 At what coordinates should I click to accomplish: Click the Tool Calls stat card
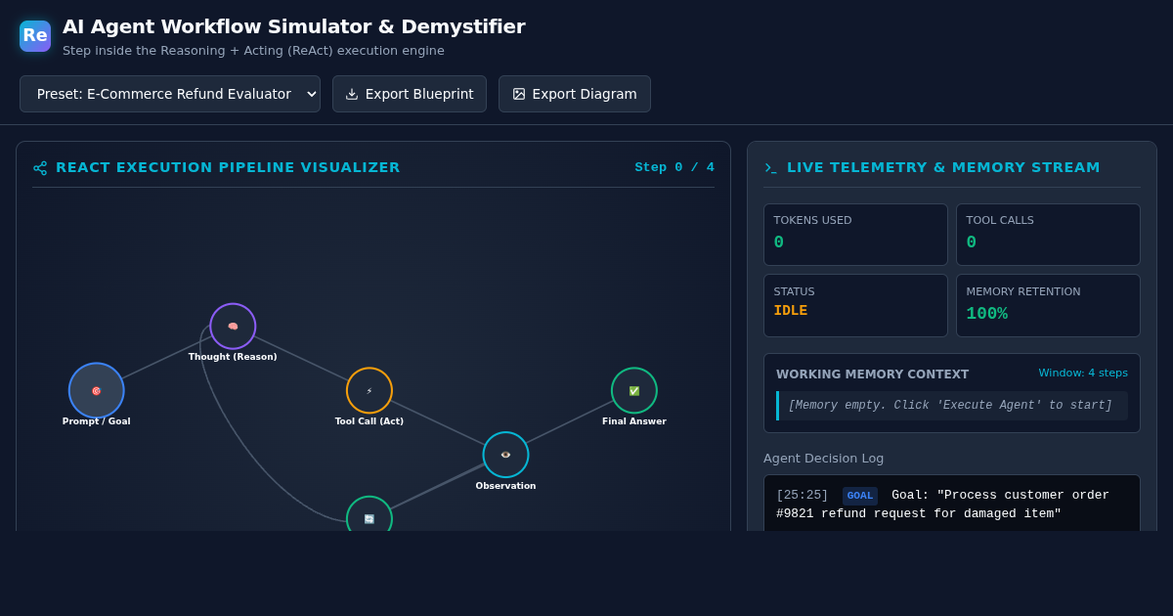coord(1048,235)
